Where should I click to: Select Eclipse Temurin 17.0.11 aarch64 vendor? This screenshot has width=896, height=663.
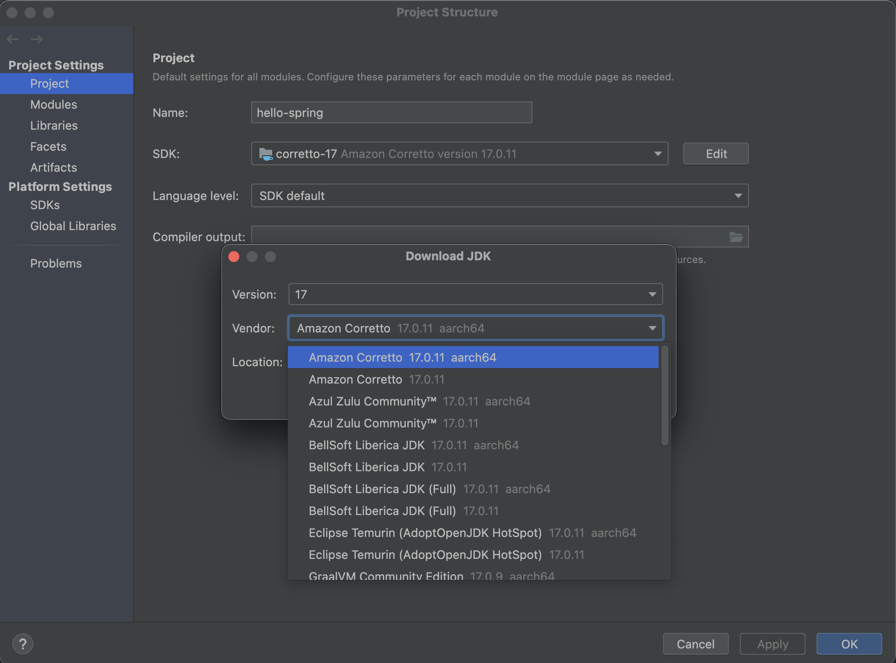(x=472, y=533)
